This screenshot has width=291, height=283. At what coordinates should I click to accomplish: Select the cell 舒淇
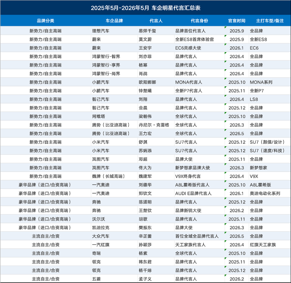point(143,142)
